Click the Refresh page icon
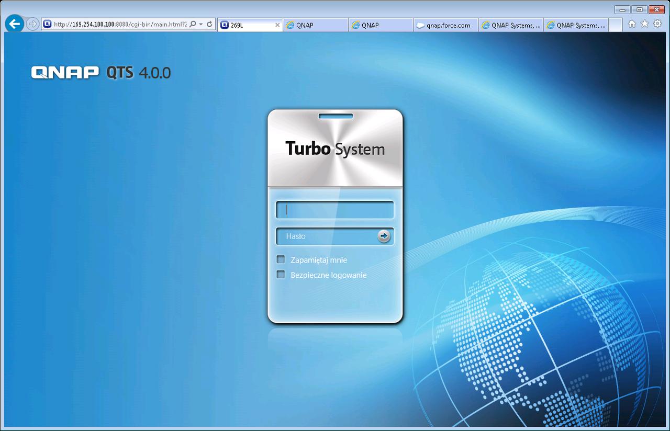This screenshot has width=670, height=431. [210, 24]
